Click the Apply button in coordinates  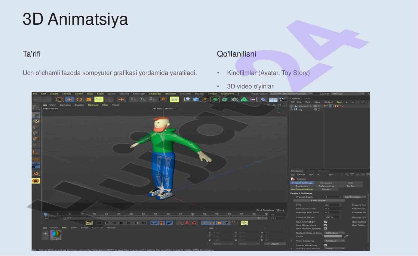point(275,244)
